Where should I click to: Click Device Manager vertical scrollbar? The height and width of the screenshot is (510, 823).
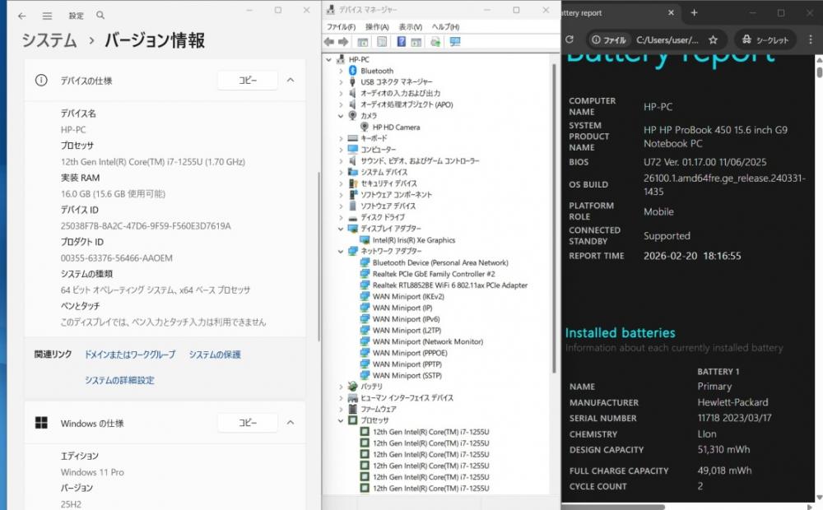click(x=554, y=218)
